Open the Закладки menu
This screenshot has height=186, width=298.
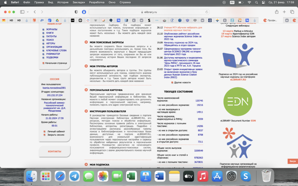(x=79, y=2)
